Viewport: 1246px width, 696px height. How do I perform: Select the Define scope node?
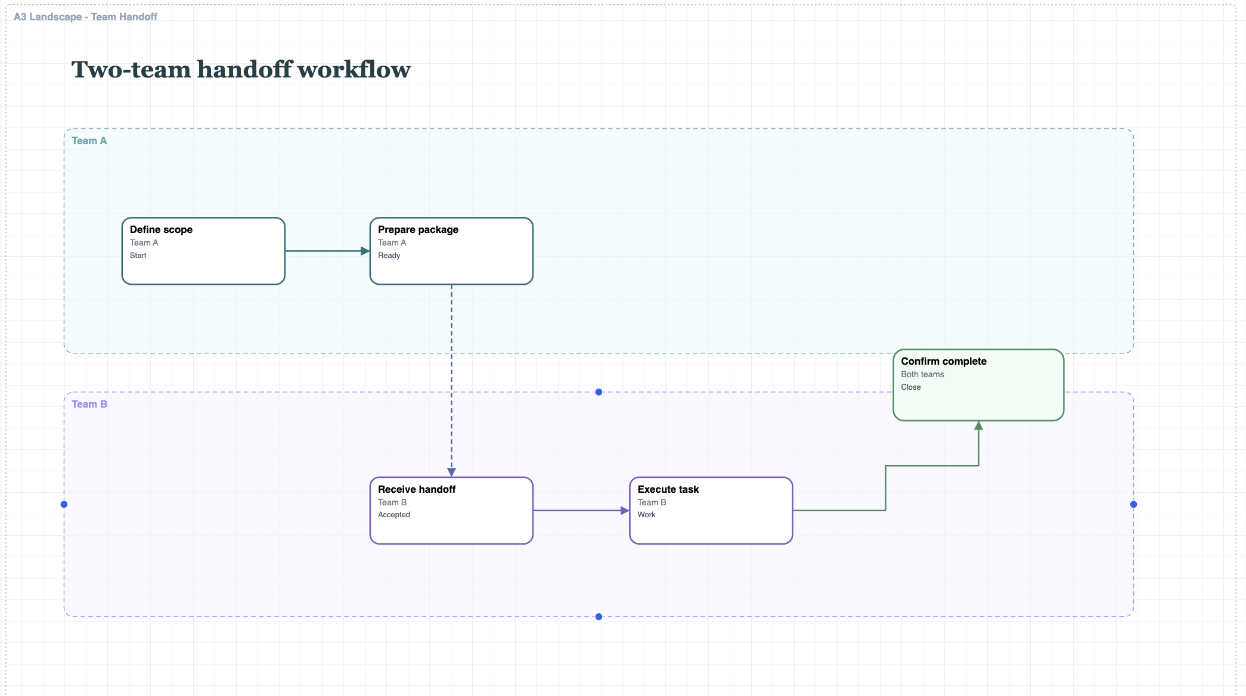pyautogui.click(x=203, y=251)
